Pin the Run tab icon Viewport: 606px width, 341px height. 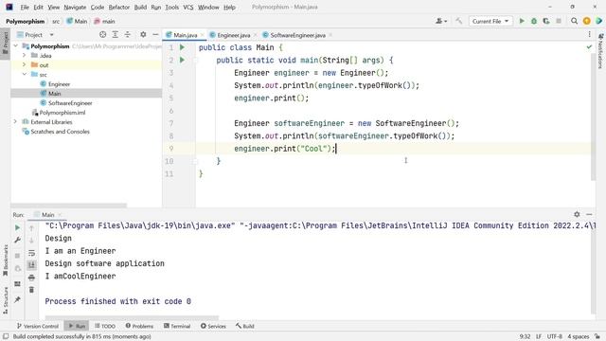coord(17,299)
